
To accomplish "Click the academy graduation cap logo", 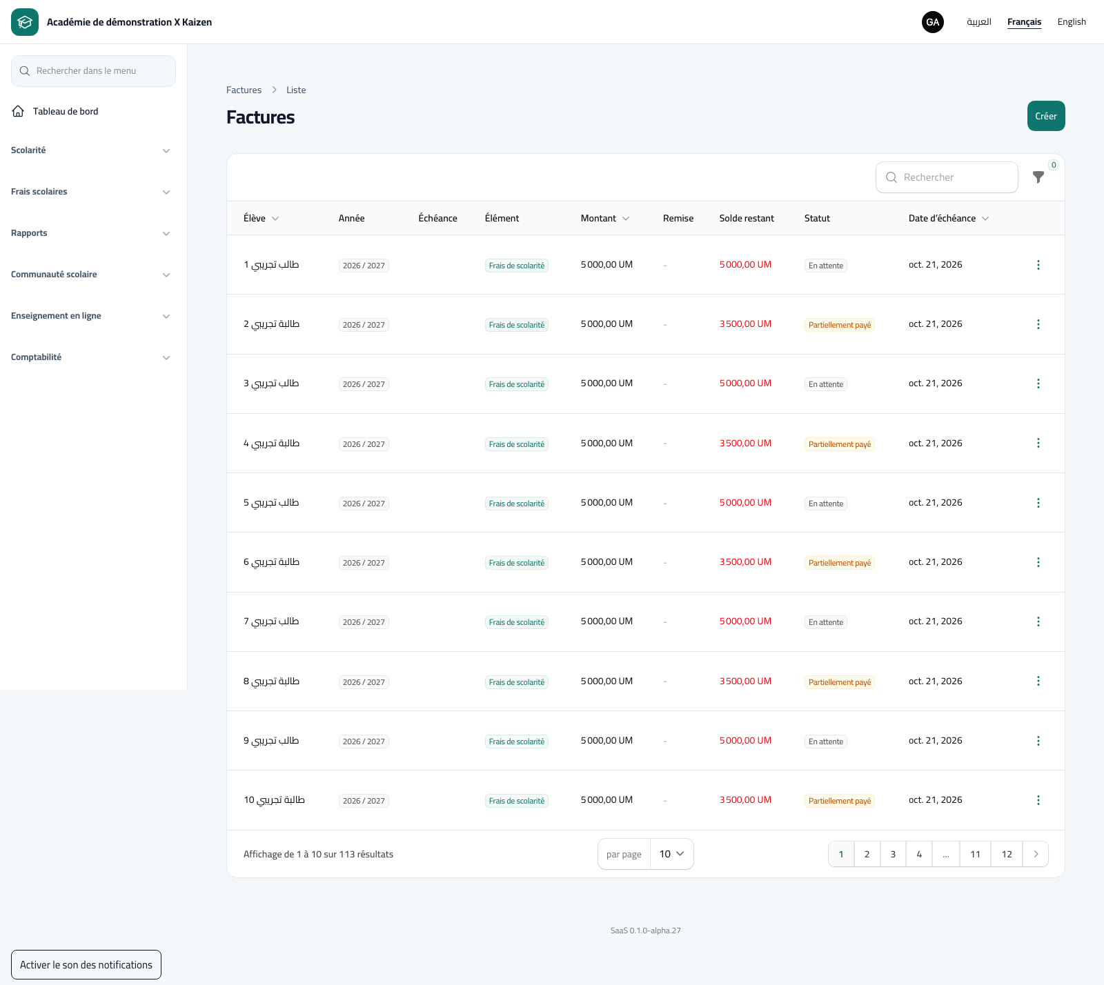I will (25, 22).
